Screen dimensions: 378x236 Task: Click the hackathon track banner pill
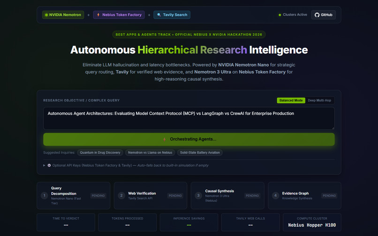click(x=189, y=35)
